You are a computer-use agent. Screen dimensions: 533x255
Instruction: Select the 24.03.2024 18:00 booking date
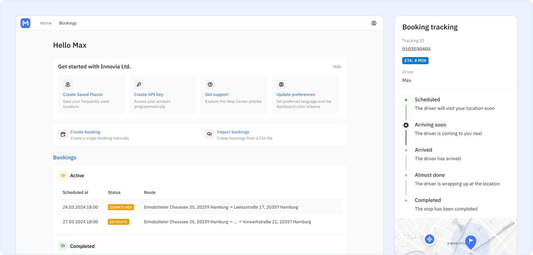(80, 207)
